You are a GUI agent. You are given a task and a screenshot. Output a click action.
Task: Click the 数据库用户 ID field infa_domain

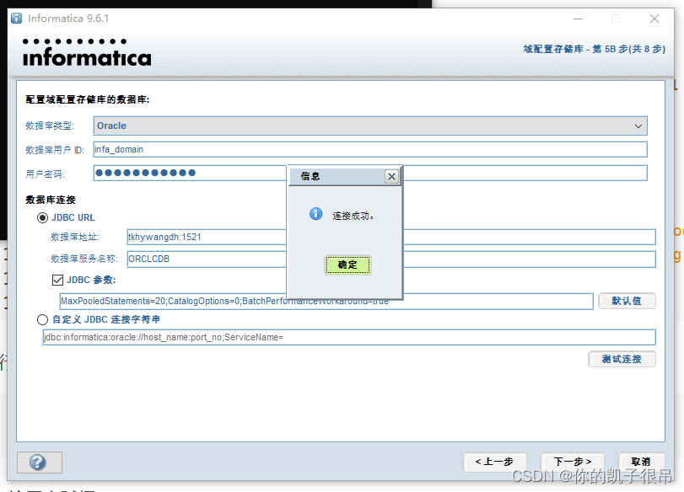click(370, 149)
